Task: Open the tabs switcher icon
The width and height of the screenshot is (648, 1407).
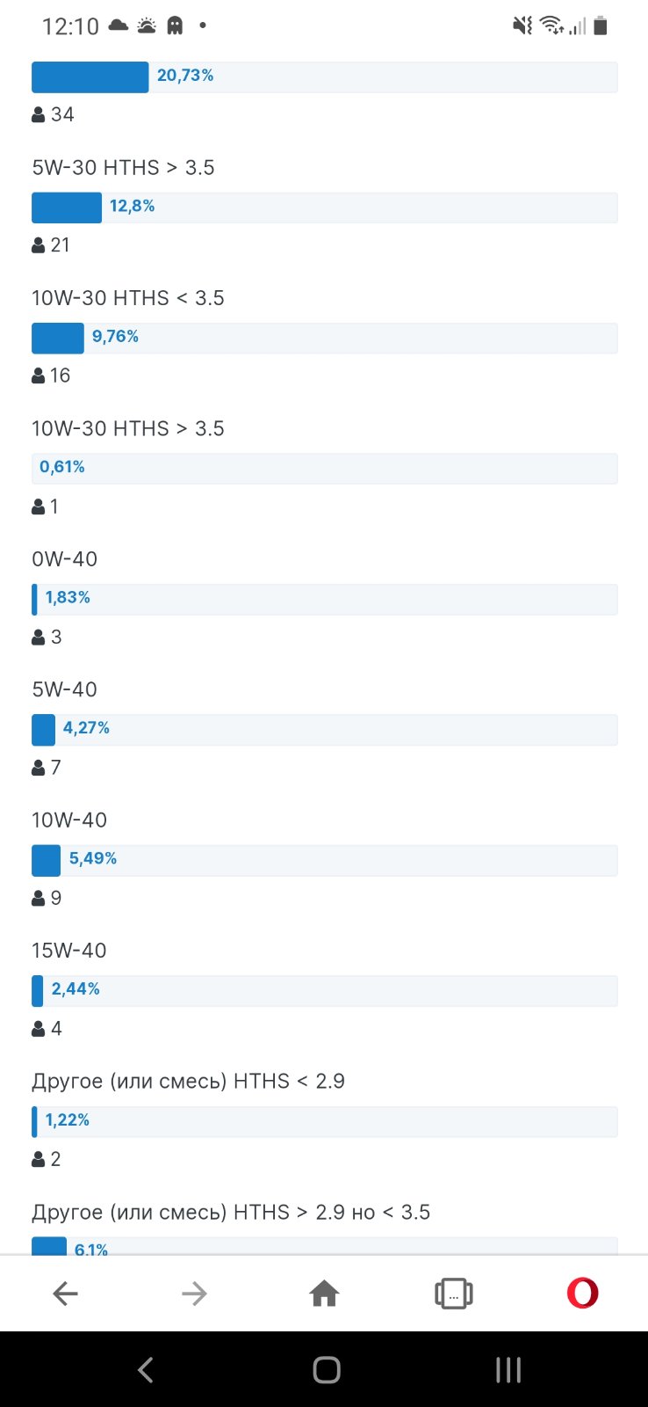Action: coord(454,1294)
